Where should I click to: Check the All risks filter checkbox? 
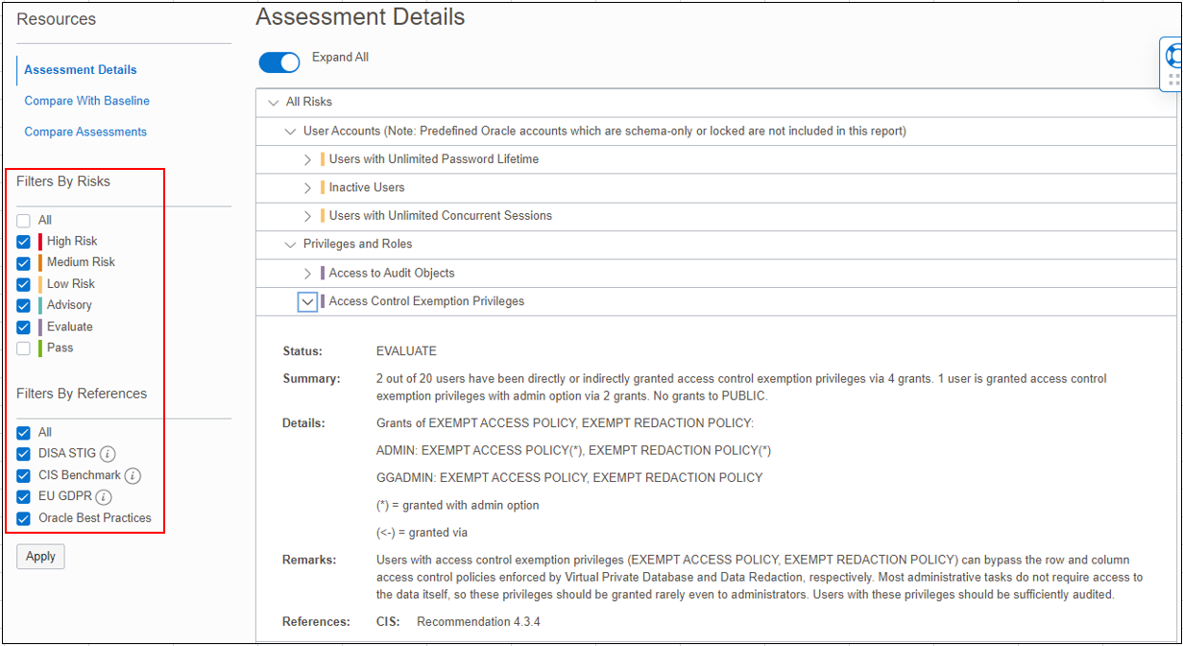(24, 221)
